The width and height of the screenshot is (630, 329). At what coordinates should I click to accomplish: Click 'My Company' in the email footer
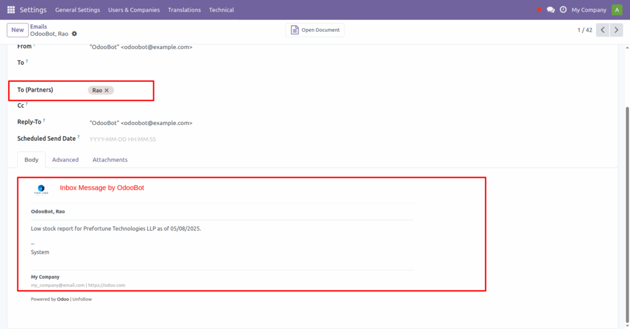pos(45,277)
